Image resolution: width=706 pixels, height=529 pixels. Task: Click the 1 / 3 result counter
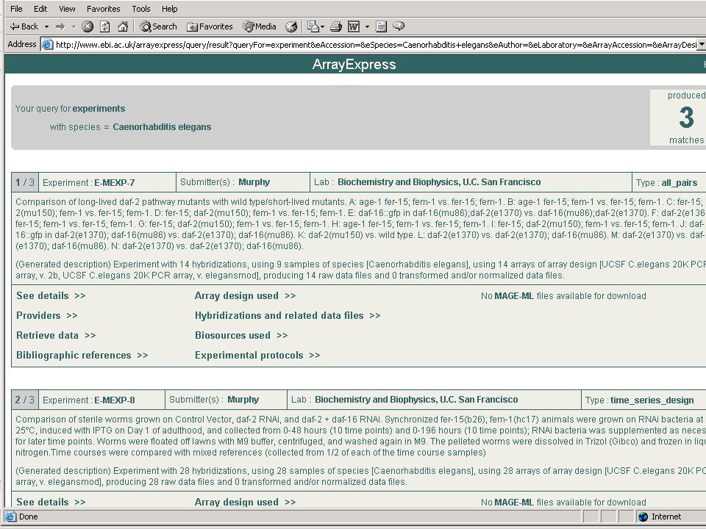25,182
